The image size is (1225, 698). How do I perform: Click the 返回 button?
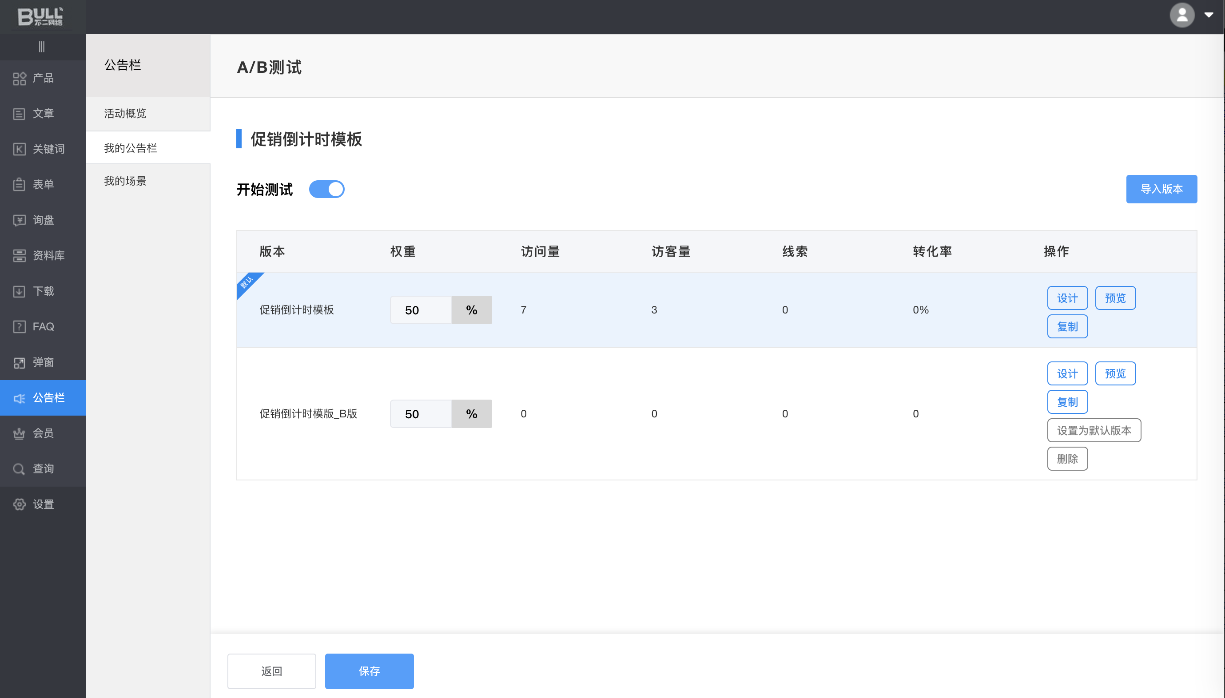[x=272, y=672]
